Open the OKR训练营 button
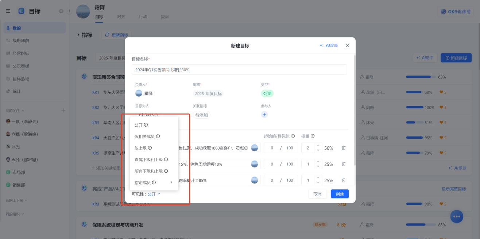 (456, 12)
